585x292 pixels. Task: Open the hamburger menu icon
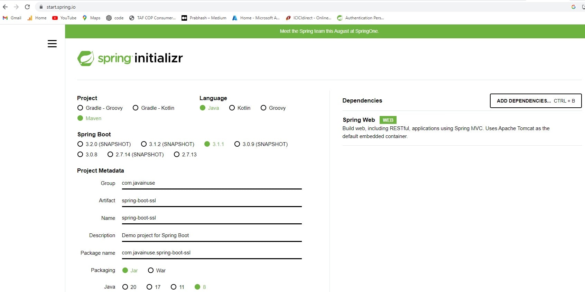[52, 44]
